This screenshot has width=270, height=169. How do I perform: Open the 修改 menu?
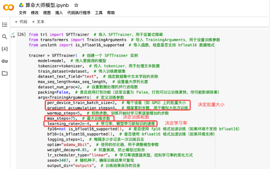pyautogui.click(x=35, y=13)
